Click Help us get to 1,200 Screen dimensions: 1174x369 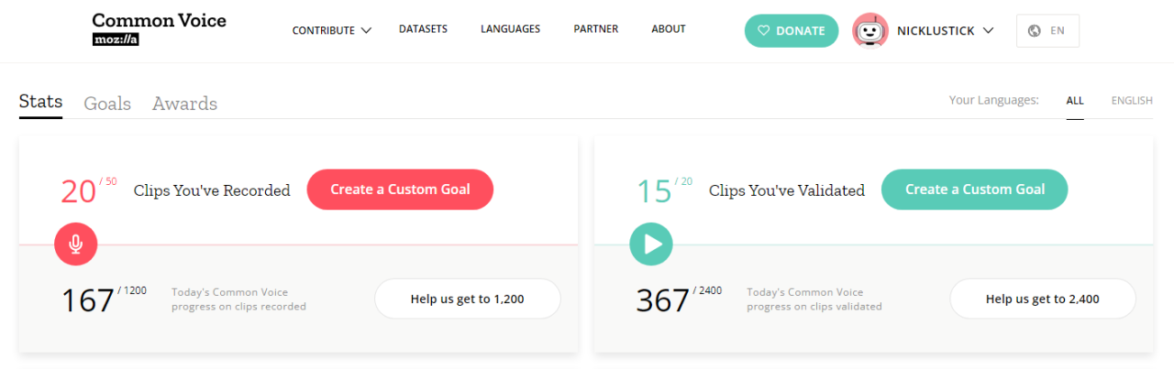(x=468, y=298)
